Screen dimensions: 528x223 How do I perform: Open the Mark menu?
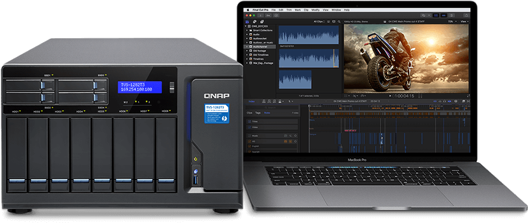point(298,10)
